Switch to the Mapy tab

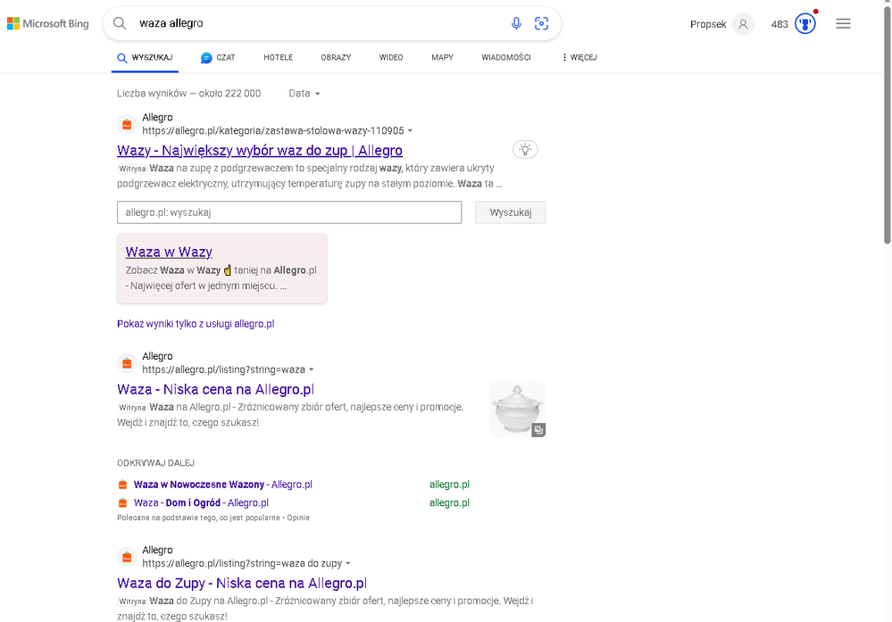[x=443, y=57]
